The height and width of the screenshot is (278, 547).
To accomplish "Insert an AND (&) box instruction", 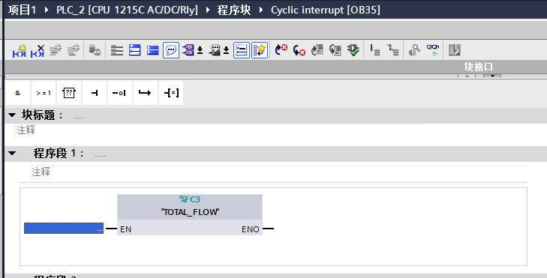I will 18,93.
